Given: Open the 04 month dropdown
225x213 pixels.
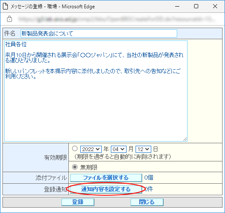Looking at the screenshot, I should pos(119,149).
